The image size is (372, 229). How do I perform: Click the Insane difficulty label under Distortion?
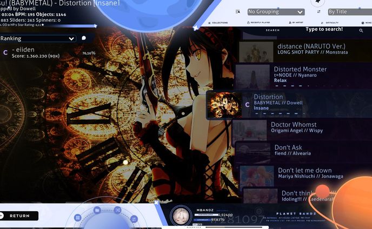tap(261, 108)
